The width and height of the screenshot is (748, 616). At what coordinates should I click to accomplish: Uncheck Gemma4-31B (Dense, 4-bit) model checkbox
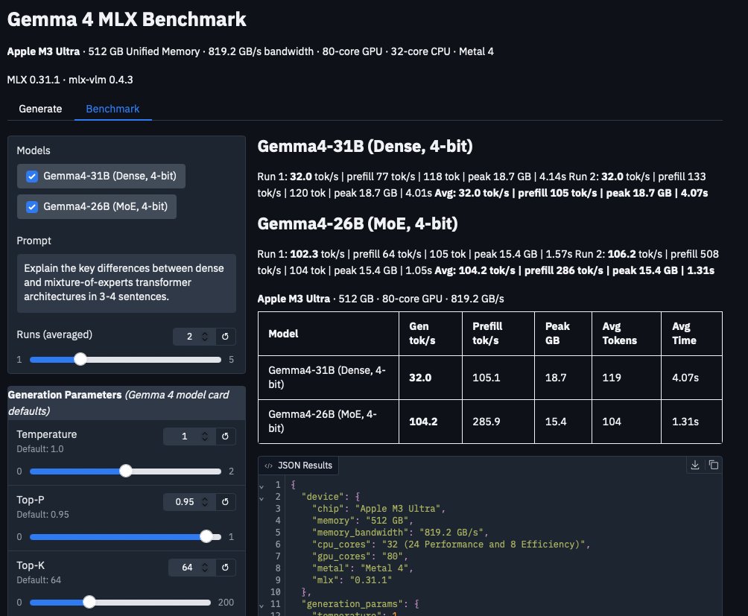[32, 177]
